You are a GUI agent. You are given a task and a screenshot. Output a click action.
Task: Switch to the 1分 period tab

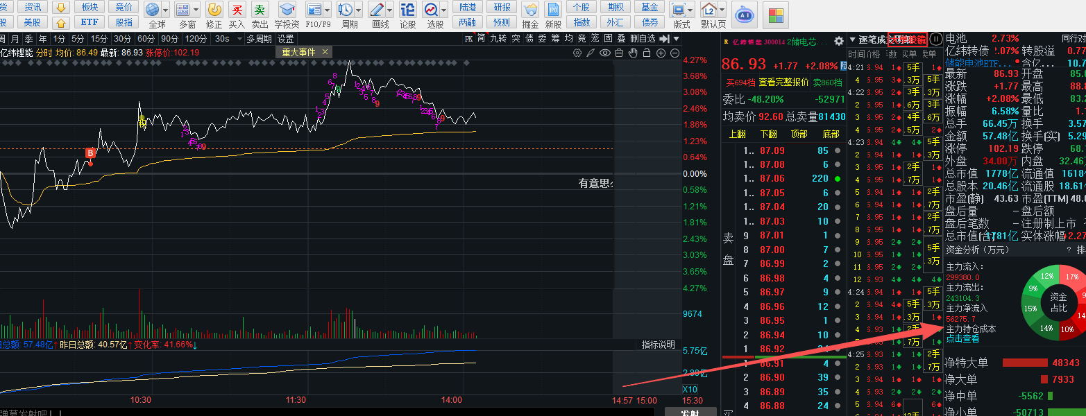coord(60,39)
